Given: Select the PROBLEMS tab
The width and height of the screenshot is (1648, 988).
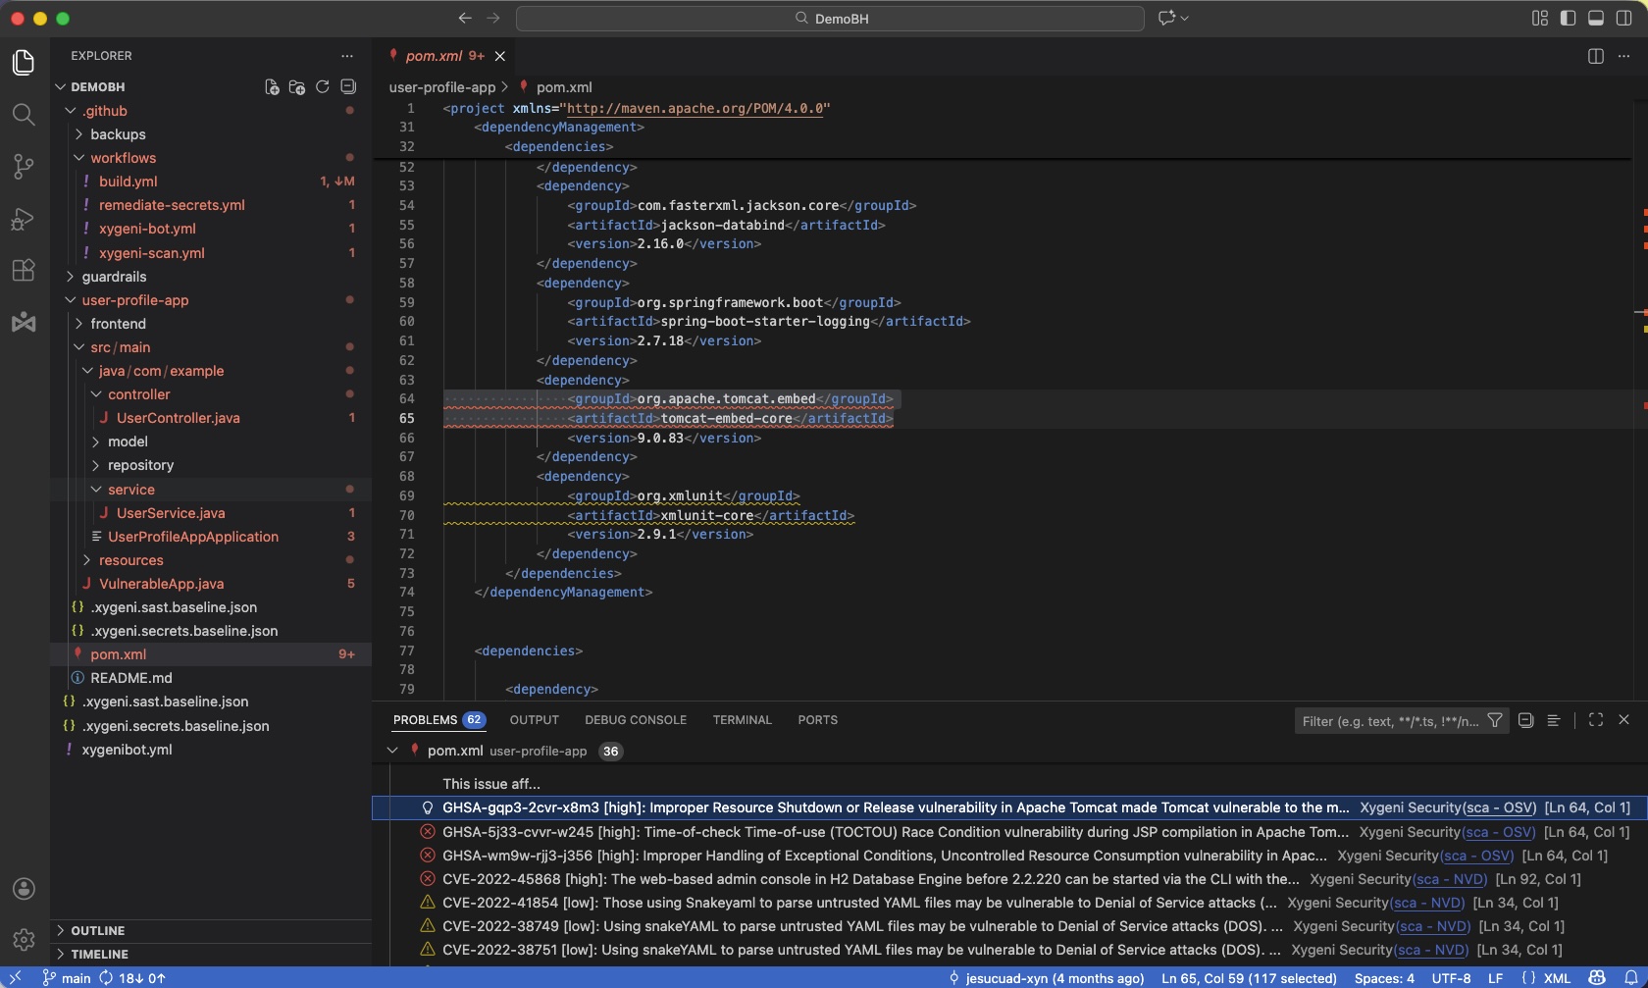Looking at the screenshot, I should [x=438, y=720].
